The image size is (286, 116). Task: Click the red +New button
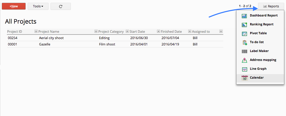click(14, 6)
